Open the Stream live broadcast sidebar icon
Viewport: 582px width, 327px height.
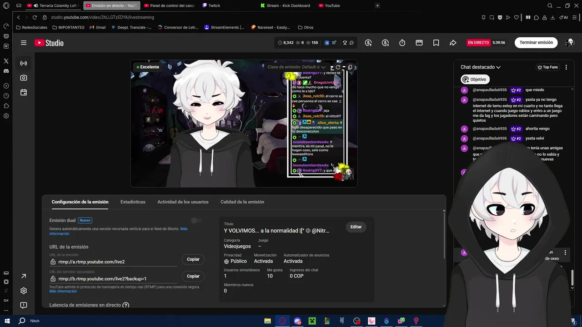24,63
